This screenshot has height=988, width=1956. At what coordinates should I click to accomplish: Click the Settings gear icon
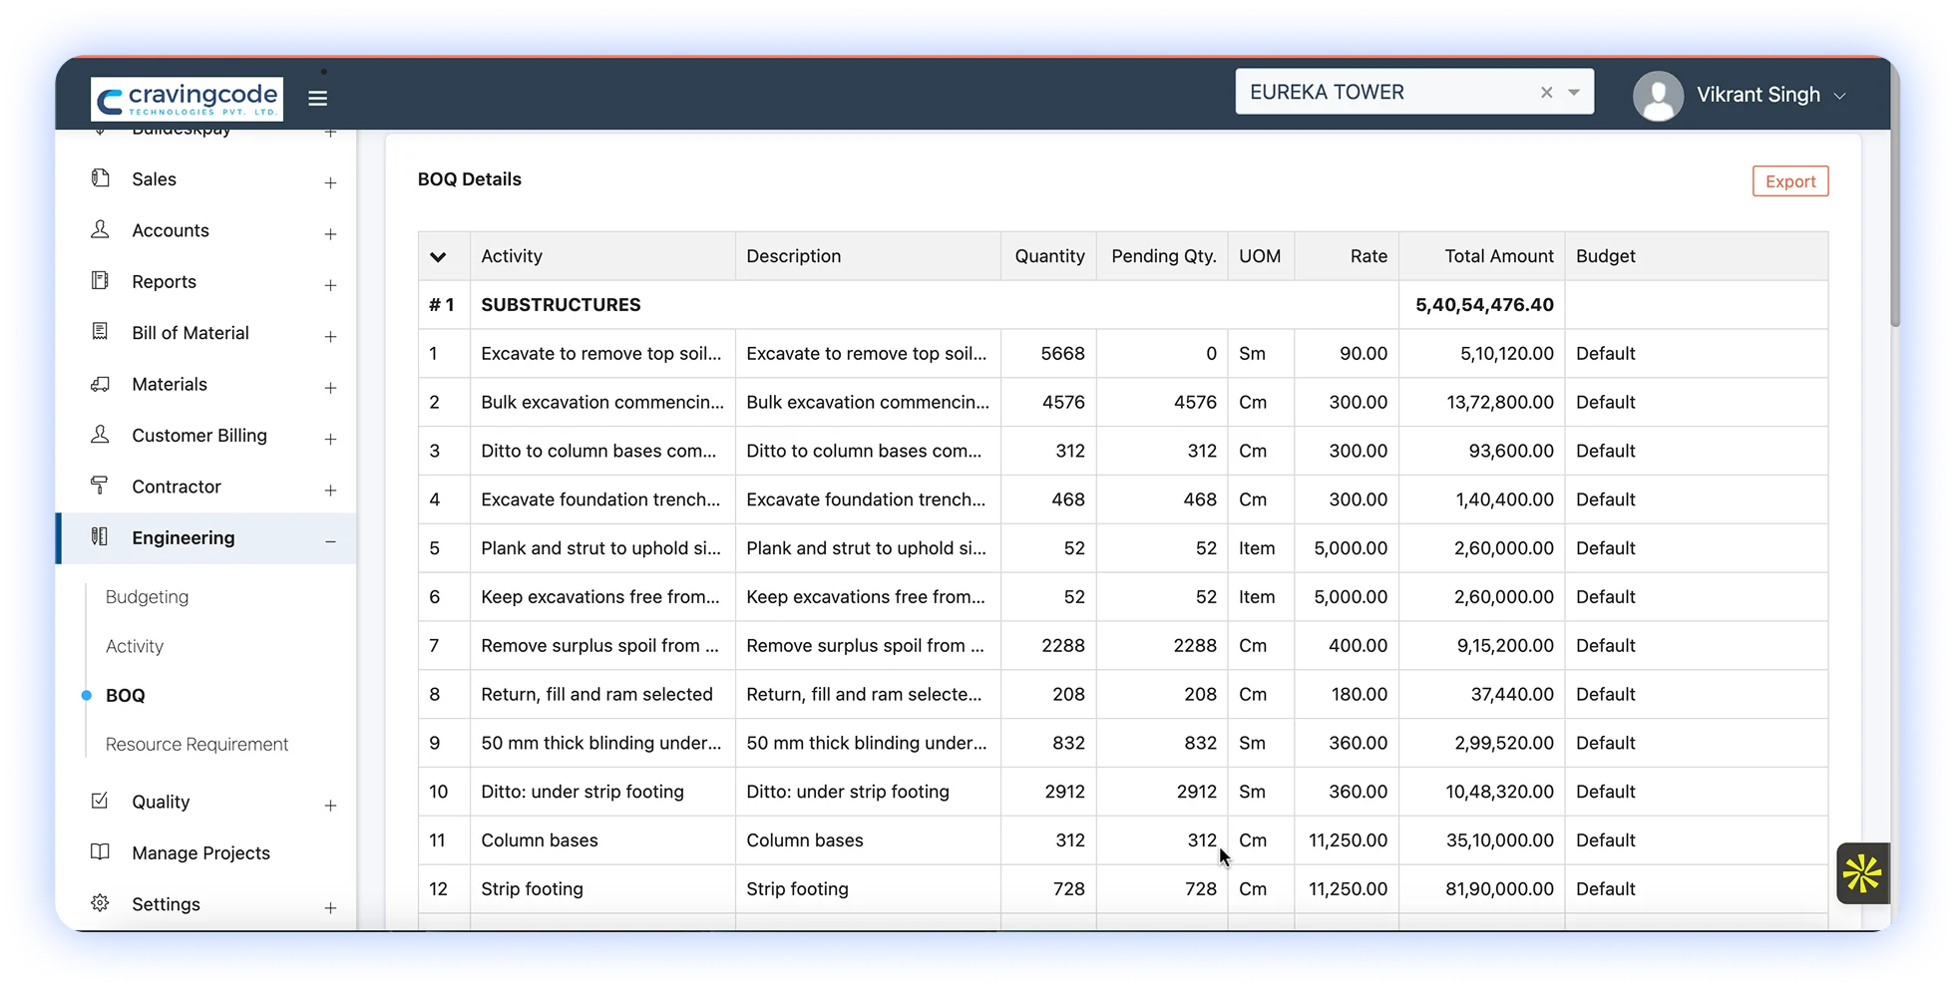[100, 903]
